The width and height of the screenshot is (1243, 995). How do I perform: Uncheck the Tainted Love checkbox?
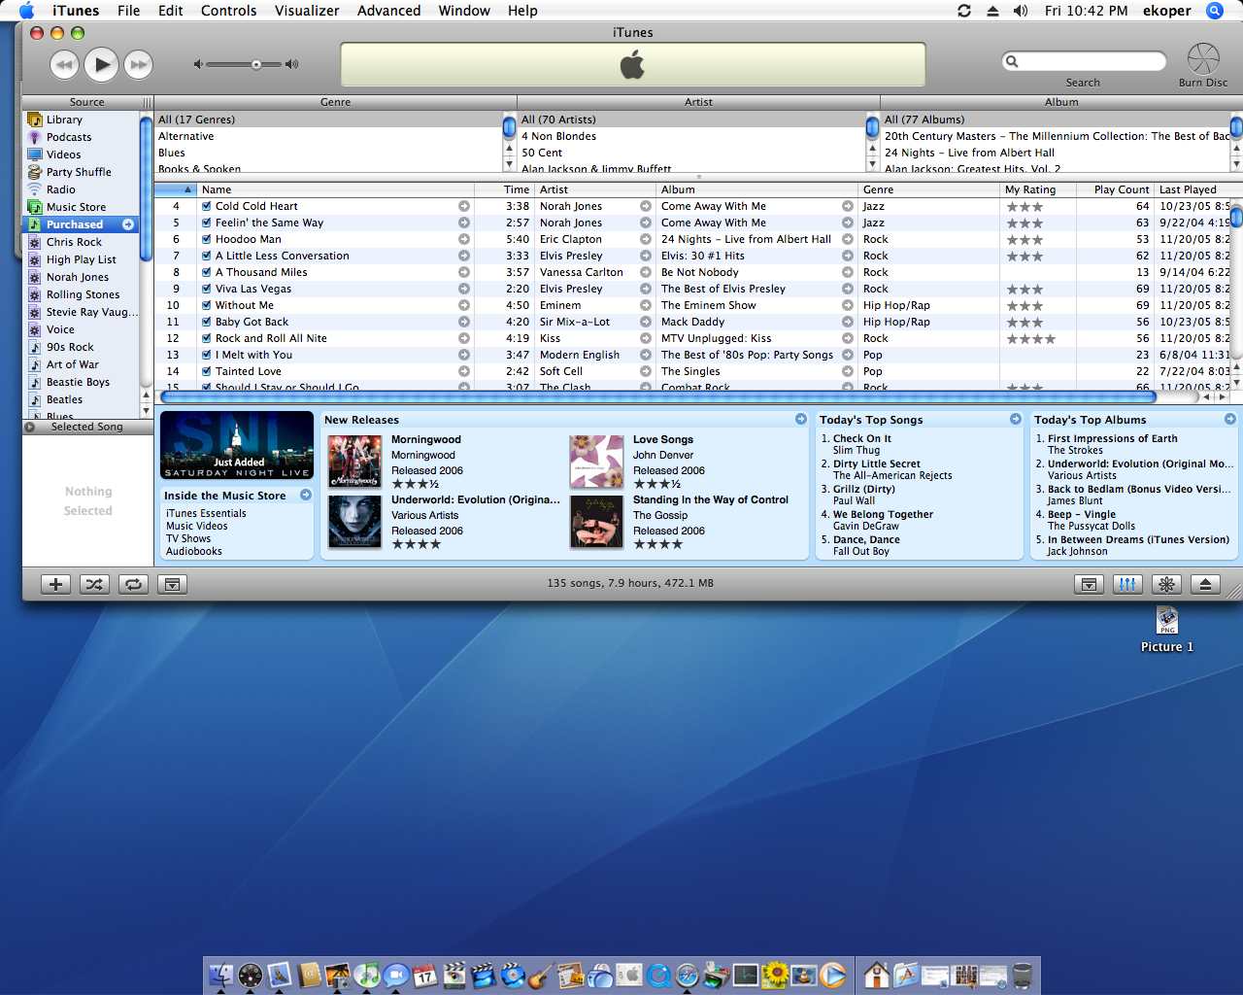(207, 371)
